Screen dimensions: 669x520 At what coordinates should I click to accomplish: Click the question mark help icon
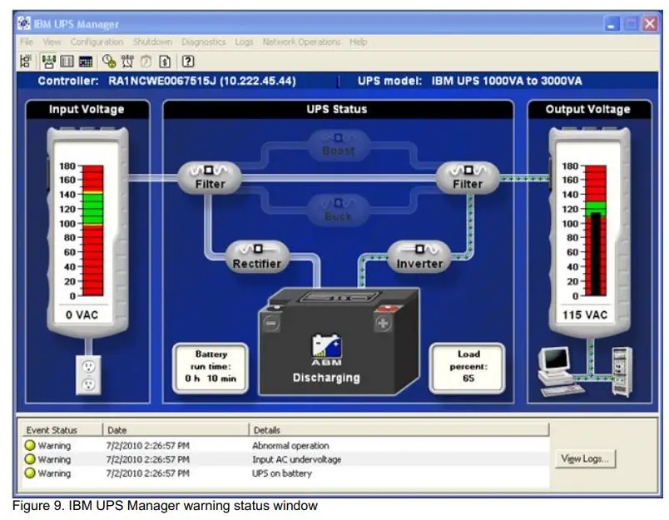[x=188, y=62]
